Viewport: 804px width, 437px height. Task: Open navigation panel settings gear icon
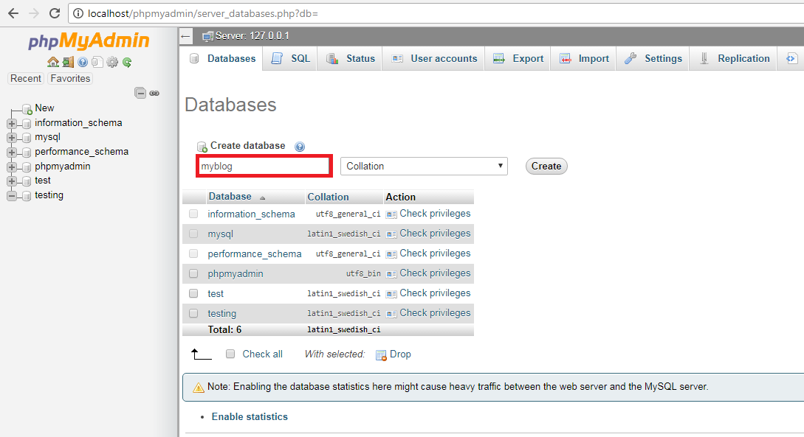click(112, 63)
